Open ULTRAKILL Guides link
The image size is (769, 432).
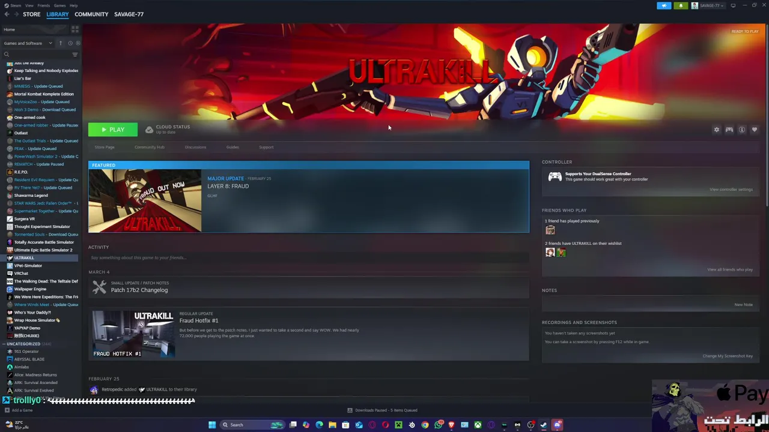pyautogui.click(x=233, y=147)
